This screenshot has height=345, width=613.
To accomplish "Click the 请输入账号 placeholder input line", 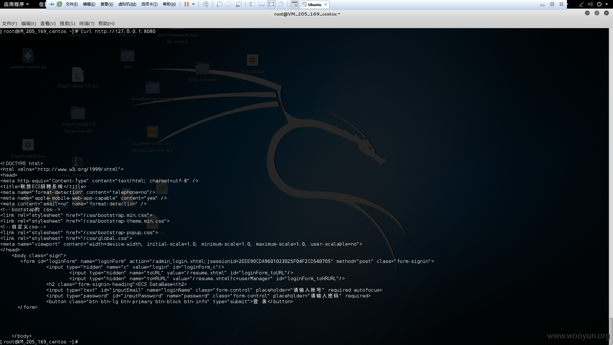I will [x=214, y=290].
